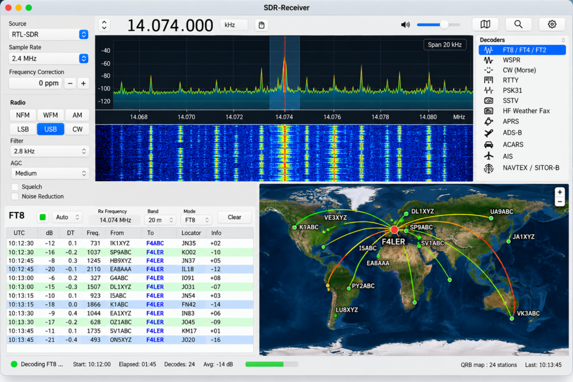573x382 pixels.
Task: Toggle the green FT8 decode indicator
Action: (43, 218)
